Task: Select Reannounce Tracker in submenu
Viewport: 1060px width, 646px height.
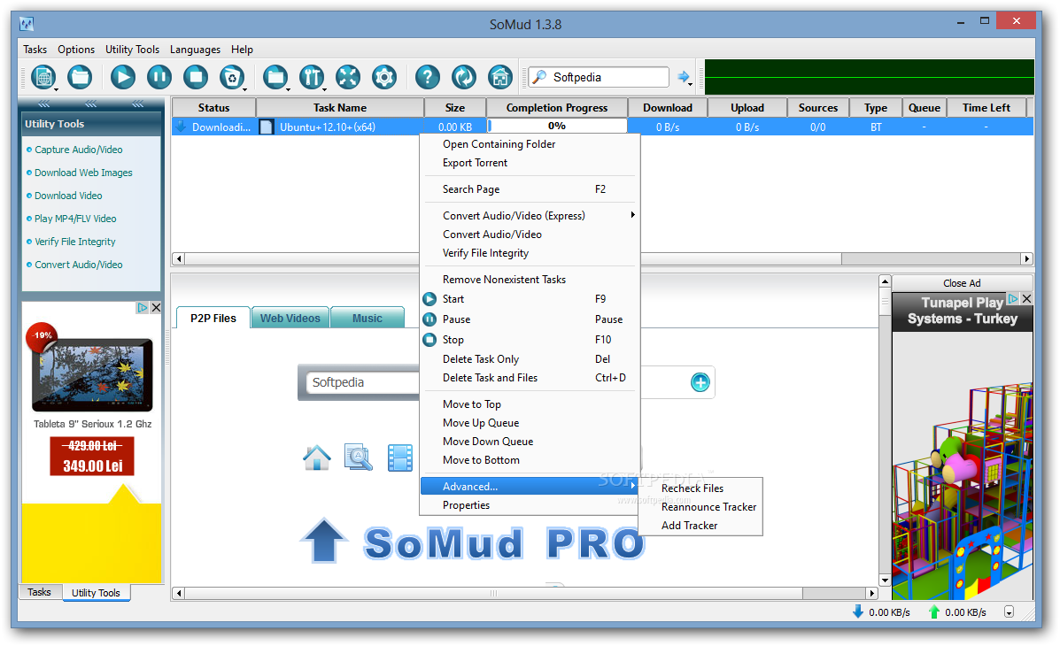Action: 708,507
